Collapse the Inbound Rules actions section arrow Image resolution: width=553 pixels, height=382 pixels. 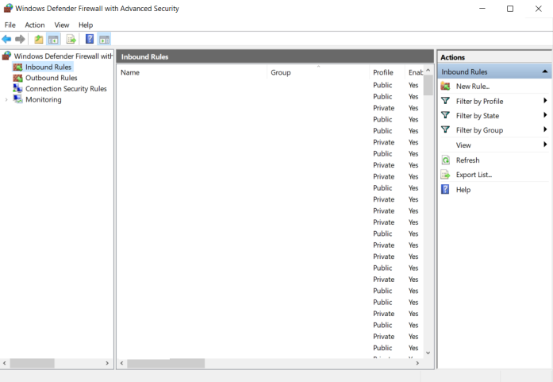[545, 71]
